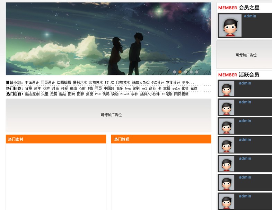Open the 网页设计 group link
The width and height of the screenshot is (272, 210).
48,82
